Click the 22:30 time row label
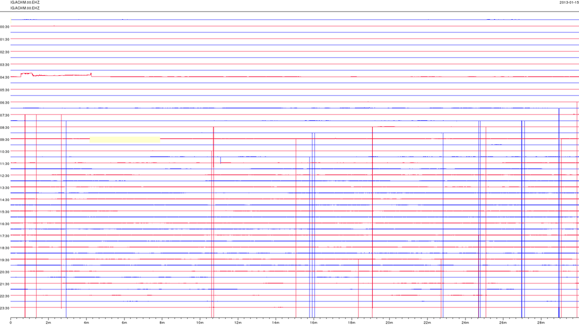The height and width of the screenshot is (325, 579). tap(5, 296)
